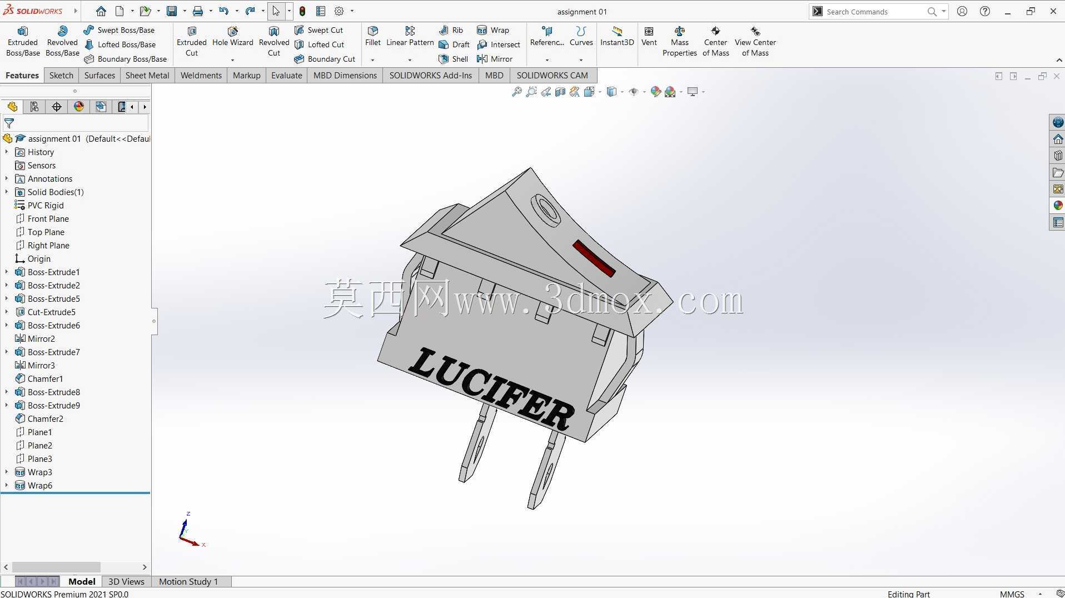Start the Linear Pattern tool

(x=410, y=37)
